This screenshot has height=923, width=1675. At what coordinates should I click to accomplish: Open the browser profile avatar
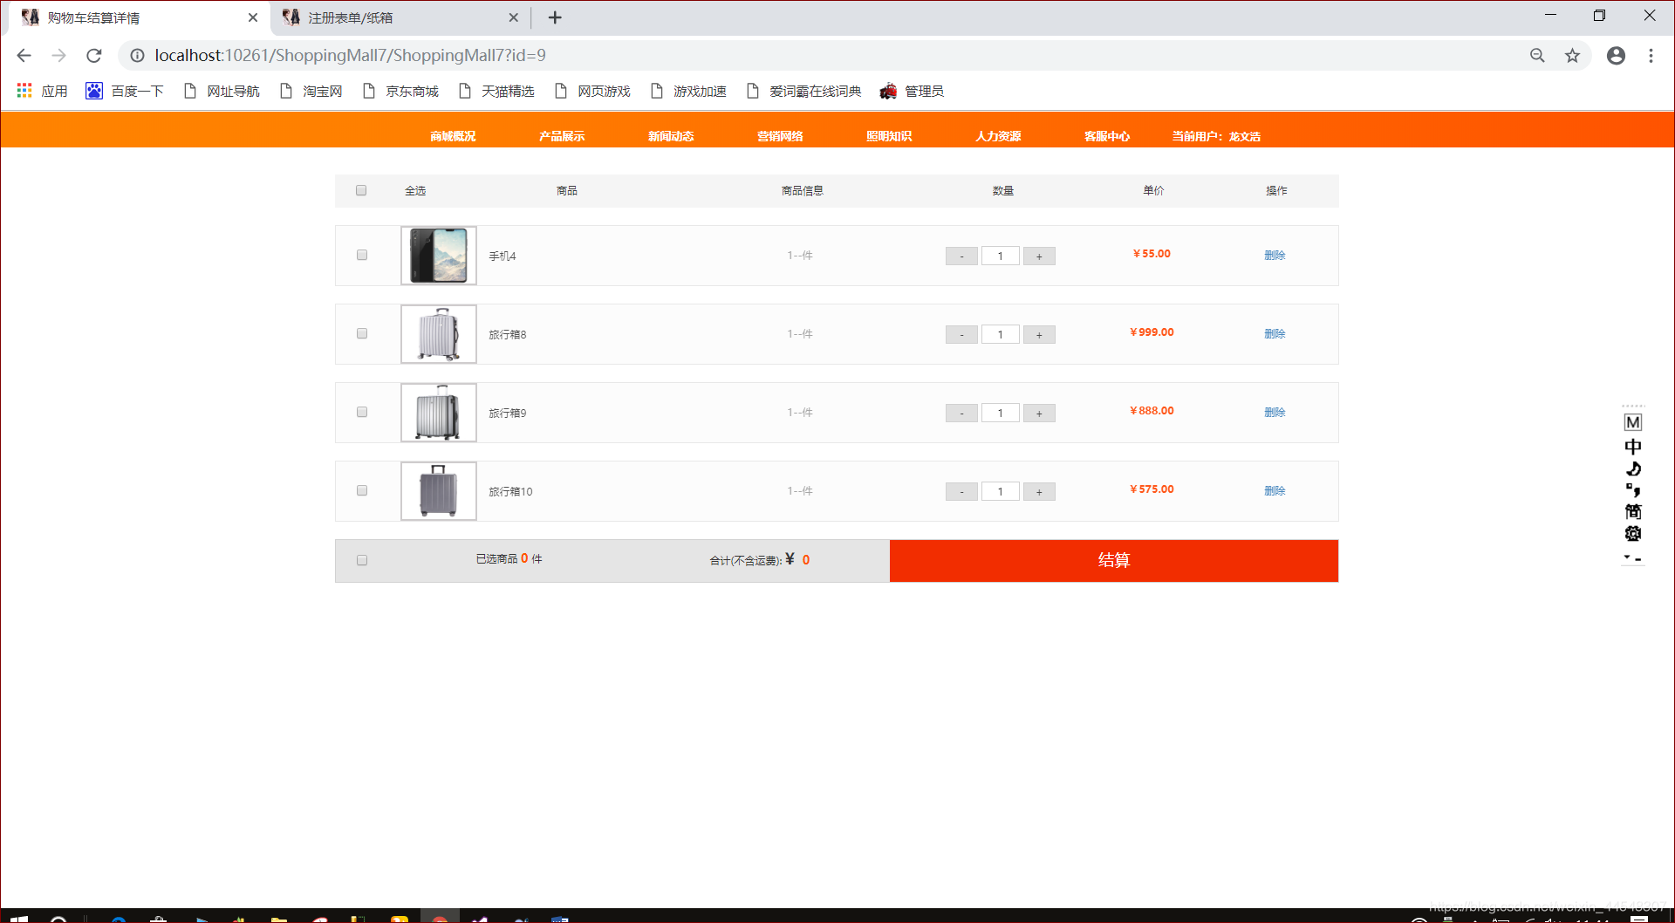(1616, 55)
